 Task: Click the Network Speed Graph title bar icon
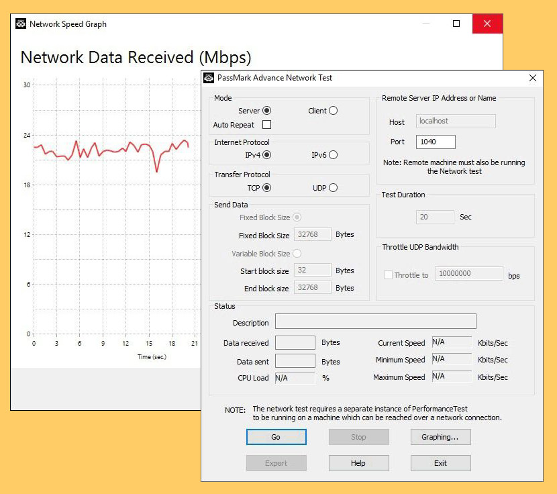(x=19, y=23)
